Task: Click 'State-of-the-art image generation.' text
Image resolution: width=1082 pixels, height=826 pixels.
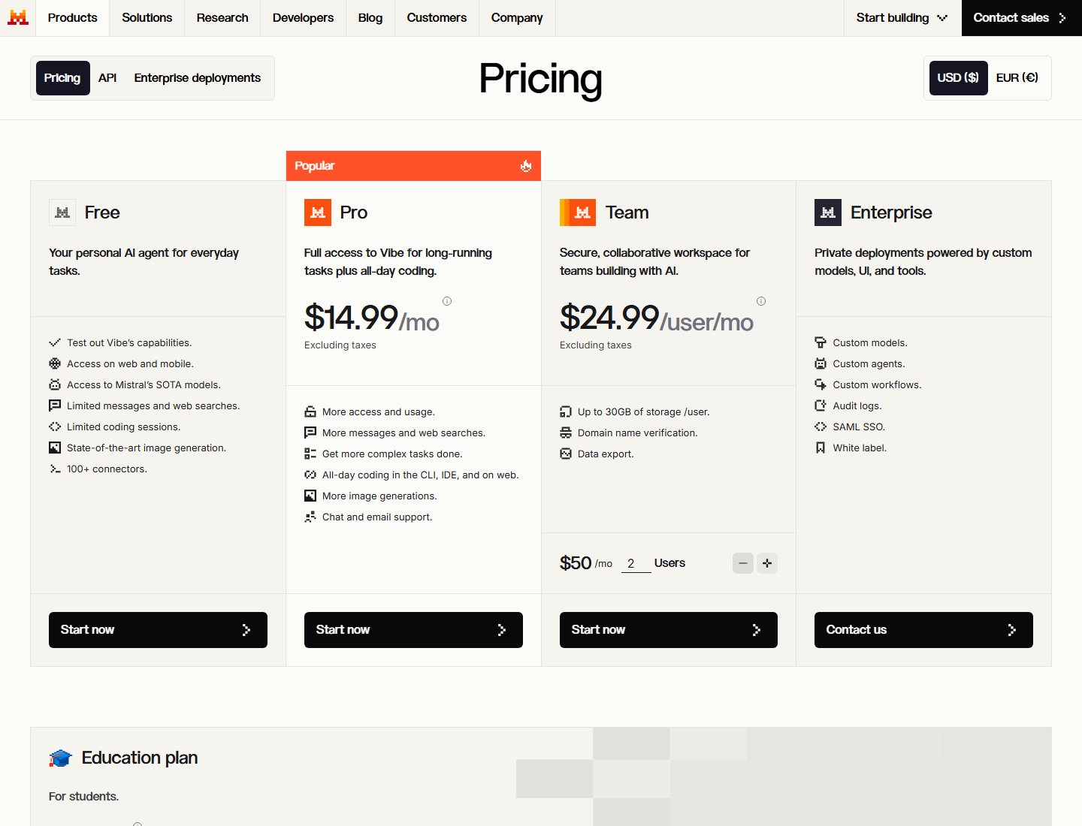Action: (147, 448)
